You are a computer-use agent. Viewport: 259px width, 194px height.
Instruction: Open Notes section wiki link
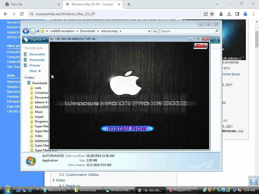[60, 180]
